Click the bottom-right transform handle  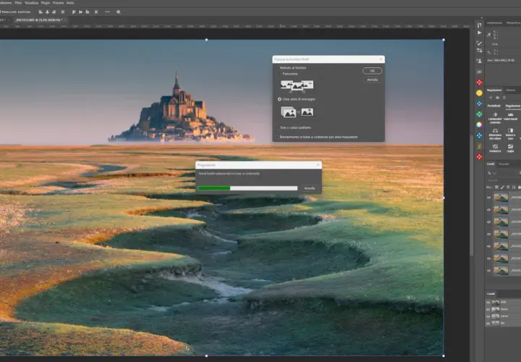(x=444, y=355)
